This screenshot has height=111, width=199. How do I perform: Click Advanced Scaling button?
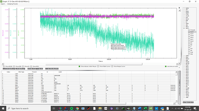coord(9,69)
